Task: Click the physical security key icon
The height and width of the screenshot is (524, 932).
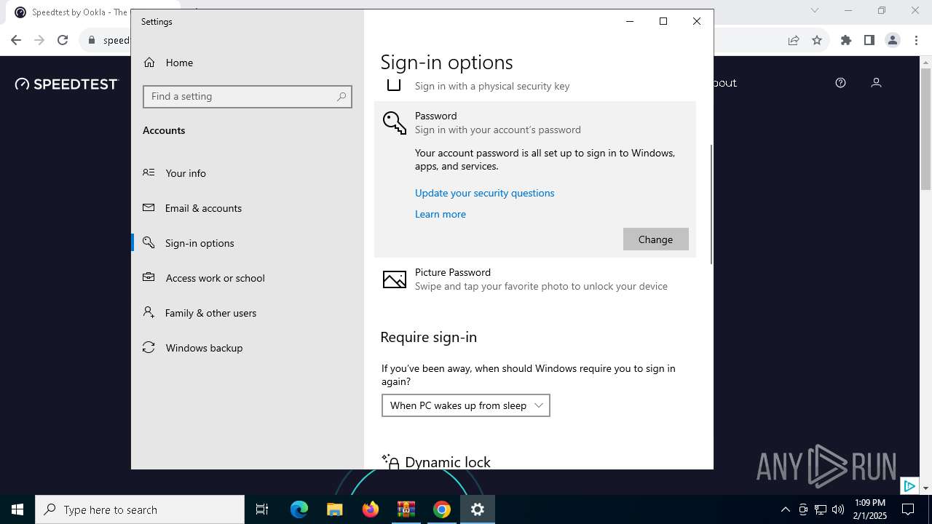Action: click(x=394, y=86)
